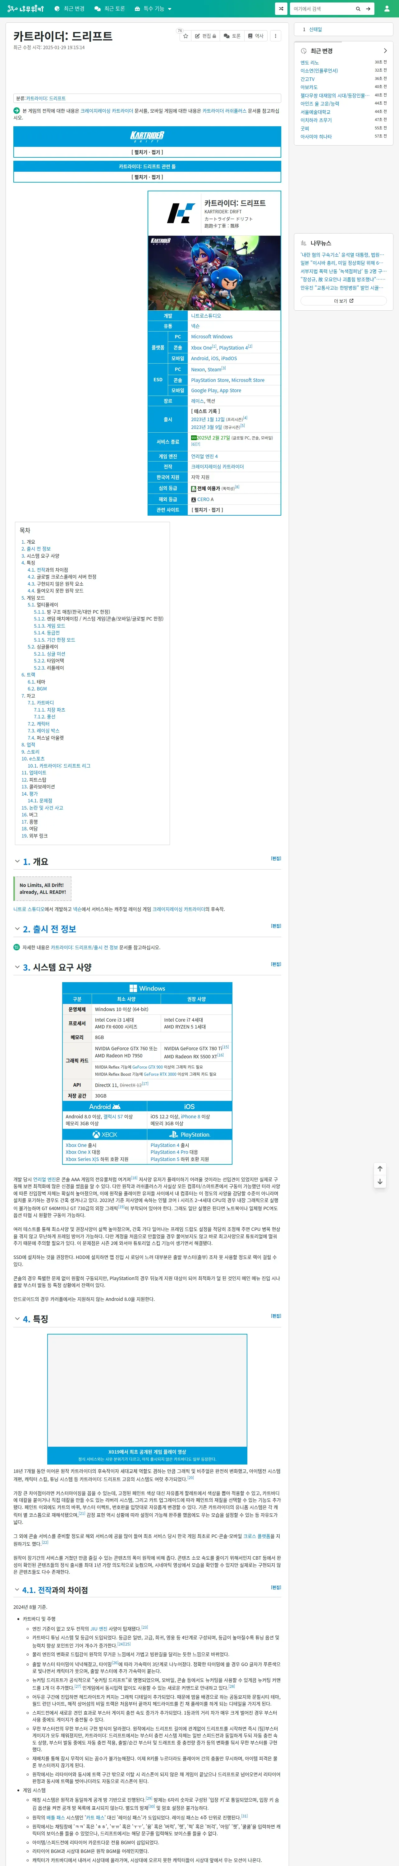Click [편집] beside the 1. 개요 heading

(x=276, y=858)
